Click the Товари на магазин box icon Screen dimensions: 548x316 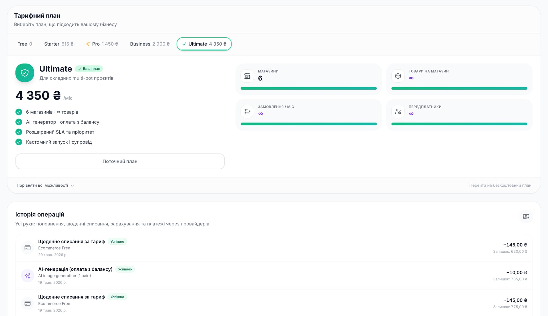tap(398, 76)
